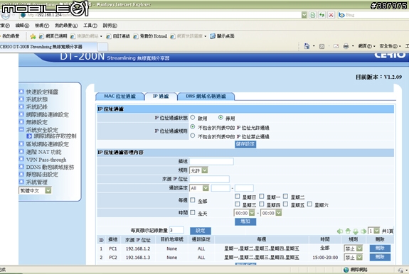Open the 繁體中文 language dropdown
This screenshot has width=409, height=274.
pos(36,190)
